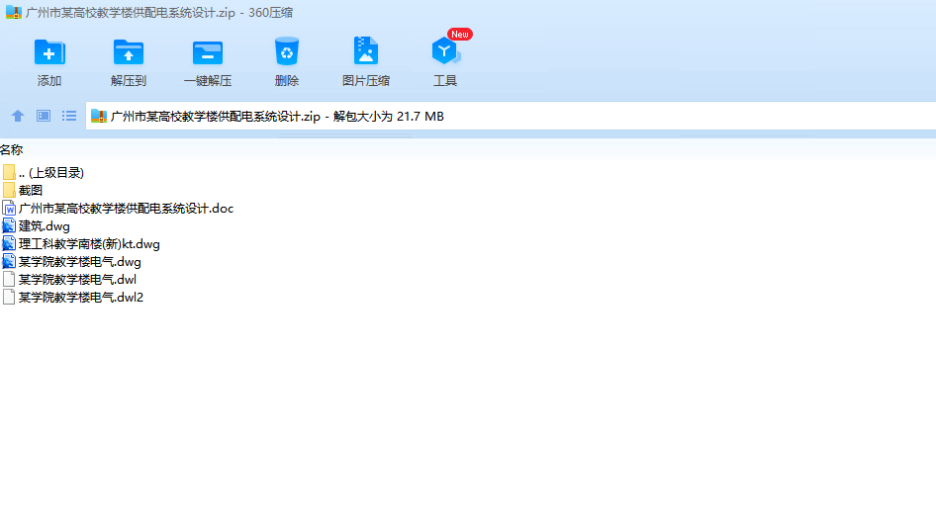The image size is (936, 528).
Task: Select the 截图 folder icon
Action: pos(9,190)
